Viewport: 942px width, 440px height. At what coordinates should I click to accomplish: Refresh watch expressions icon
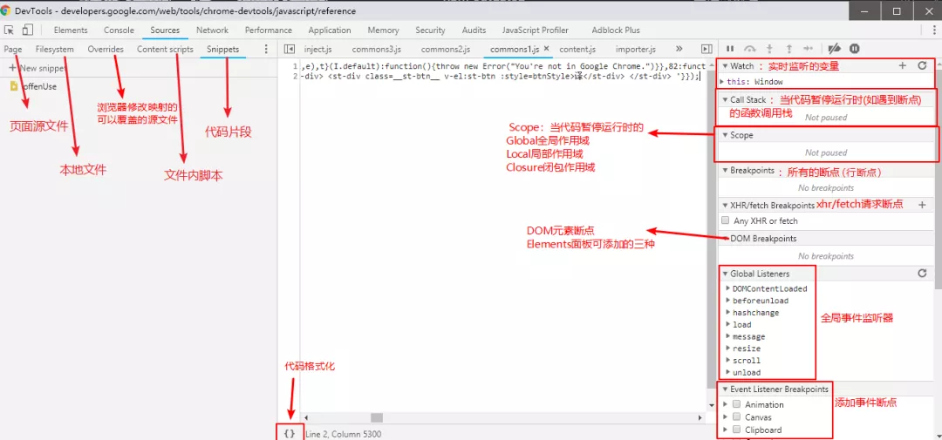pos(922,65)
